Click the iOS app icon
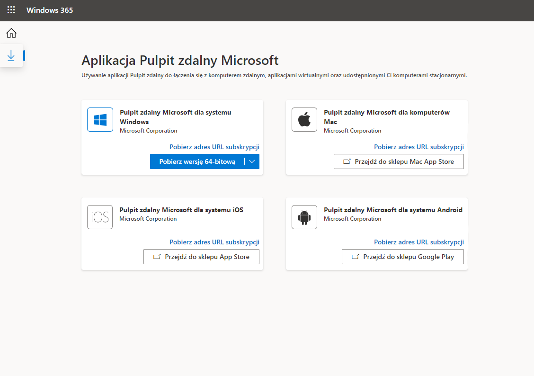This screenshot has width=534, height=376. [x=100, y=217]
